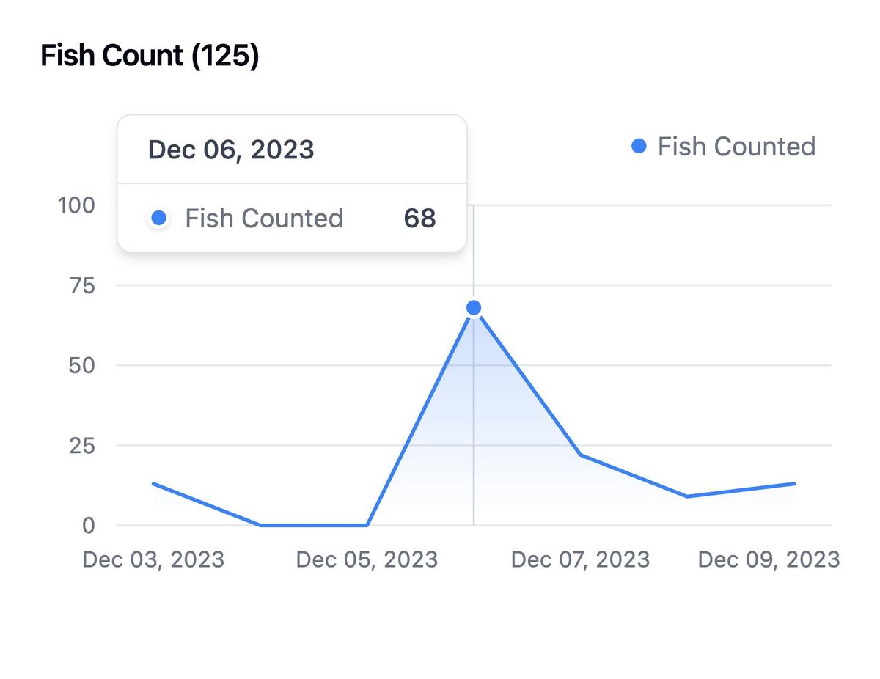Select the Dec 05, 2023 x-axis label
This screenshot has height=679, width=880.
(367, 559)
